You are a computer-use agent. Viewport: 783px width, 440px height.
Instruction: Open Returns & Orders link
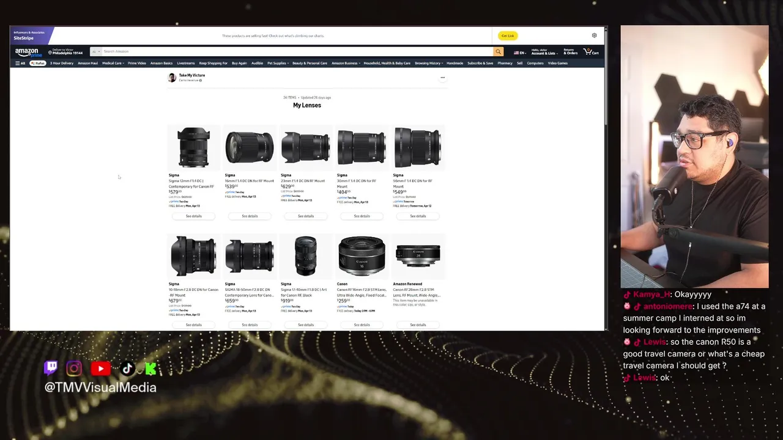[x=570, y=52]
